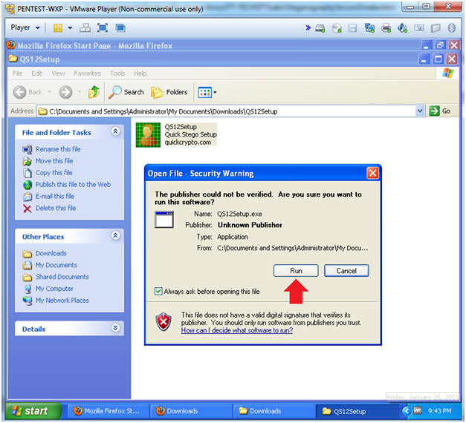Screen dimensions: 466x423
Task: Click the globe Publish icon
Action: pyautogui.click(x=27, y=185)
